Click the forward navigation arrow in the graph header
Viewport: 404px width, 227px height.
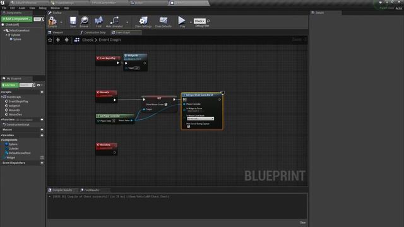(x=66, y=40)
